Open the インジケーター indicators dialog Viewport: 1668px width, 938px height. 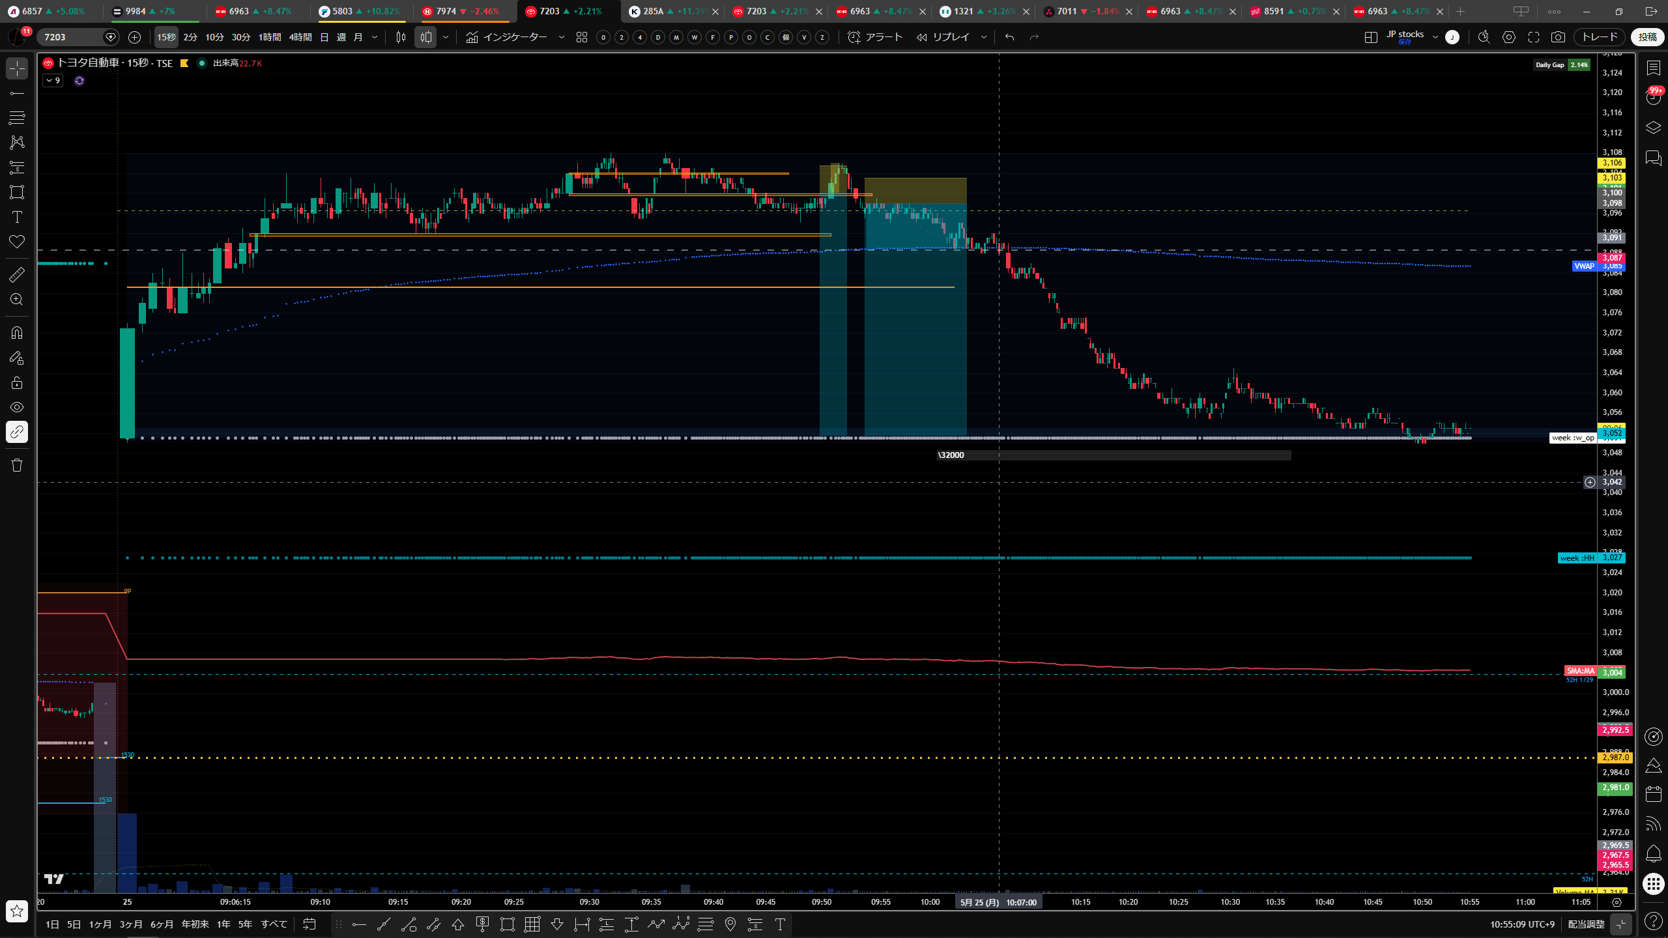click(507, 37)
